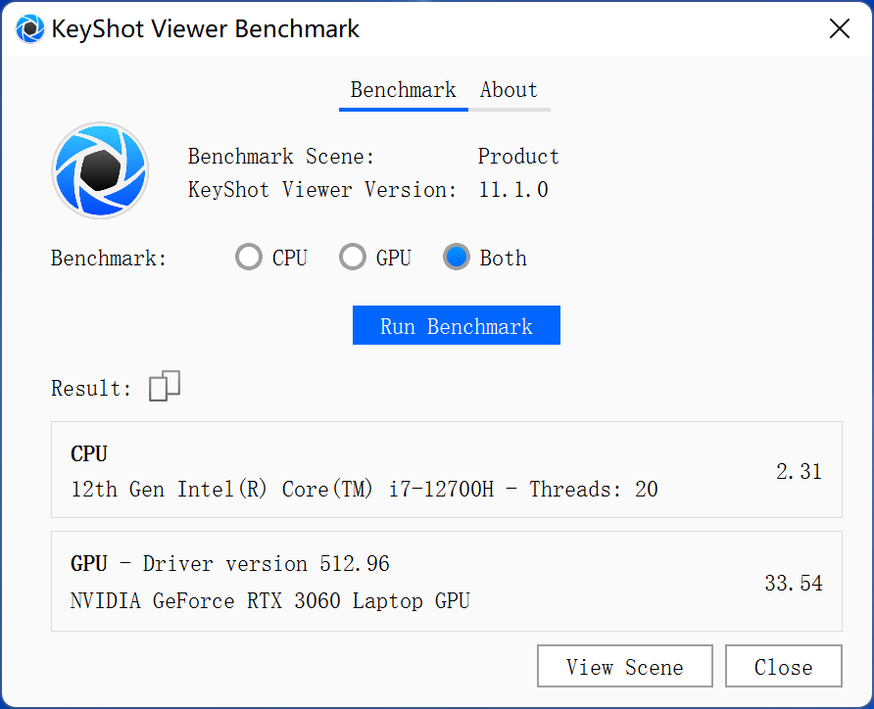Viewport: 874px width, 709px height.
Task: Select the CPU benchmark radio button
Action: click(x=249, y=258)
